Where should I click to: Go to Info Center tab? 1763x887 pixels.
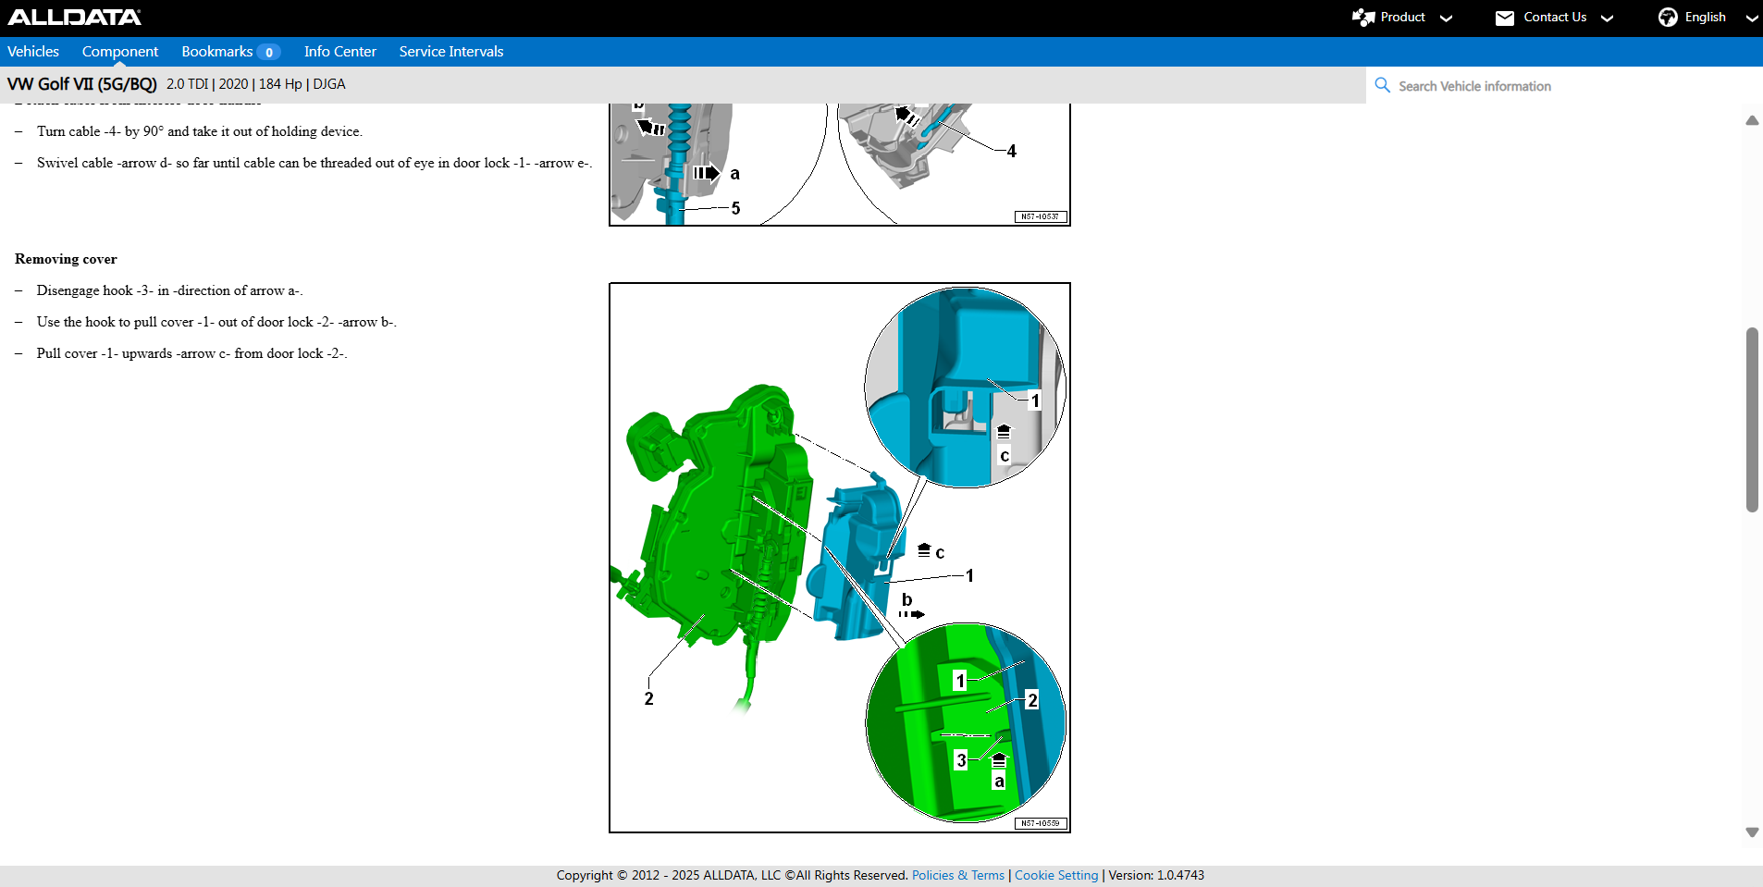coord(340,52)
